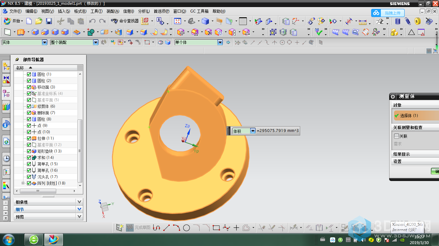Open the 分析(L) menu
439x246 pixels.
click(144, 11)
